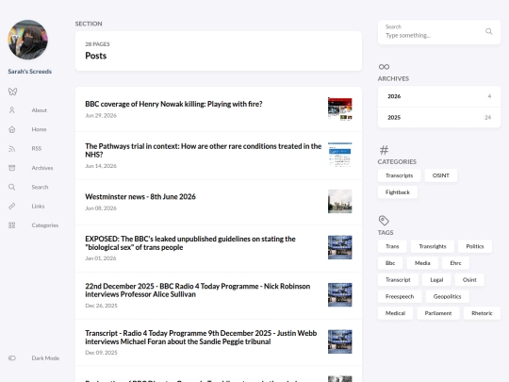
Task: Click thumbnail of Pathways trial post
Action: coord(340,155)
